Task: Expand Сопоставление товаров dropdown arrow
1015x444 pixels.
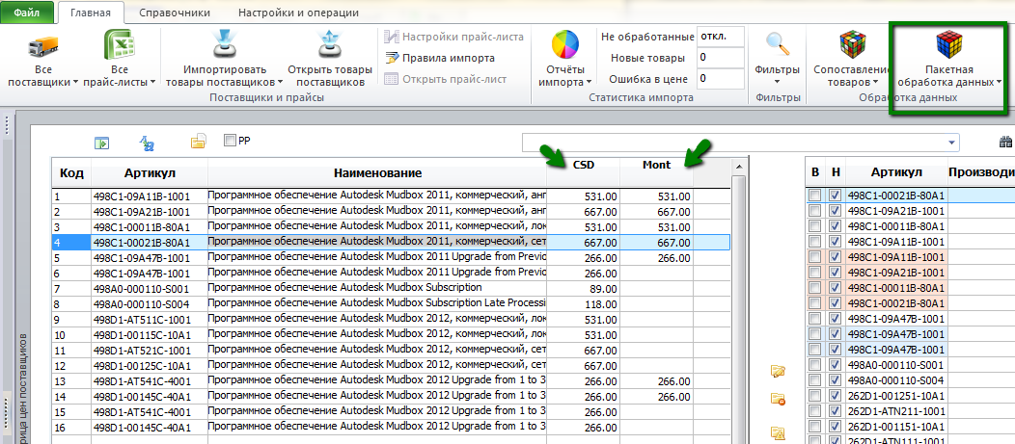Action: (x=875, y=83)
